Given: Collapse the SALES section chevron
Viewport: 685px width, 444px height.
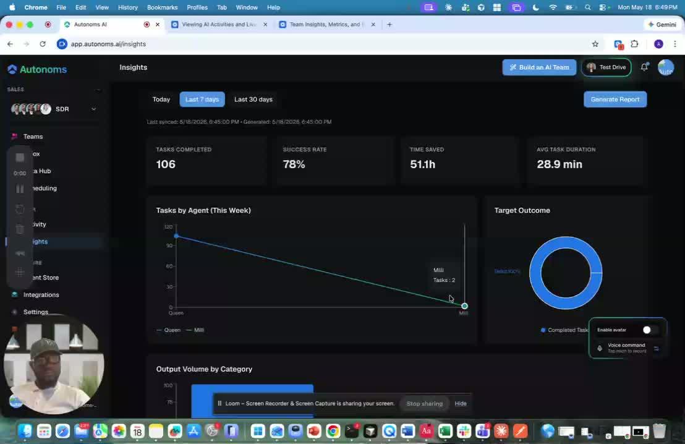Looking at the screenshot, I should [98, 90].
